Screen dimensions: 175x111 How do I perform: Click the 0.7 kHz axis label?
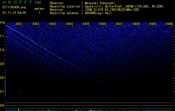coord(2,92)
